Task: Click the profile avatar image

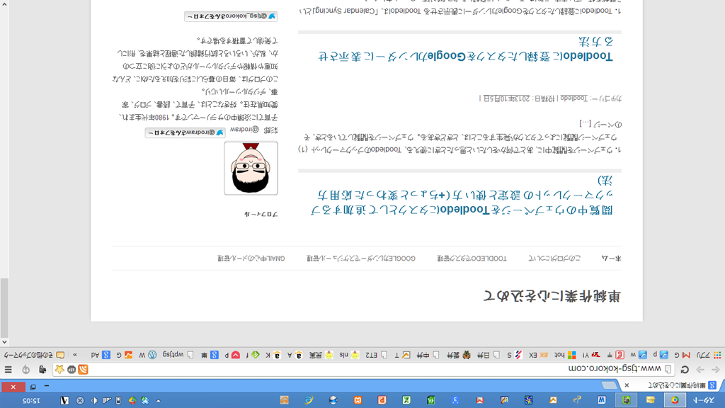Action: [x=251, y=168]
